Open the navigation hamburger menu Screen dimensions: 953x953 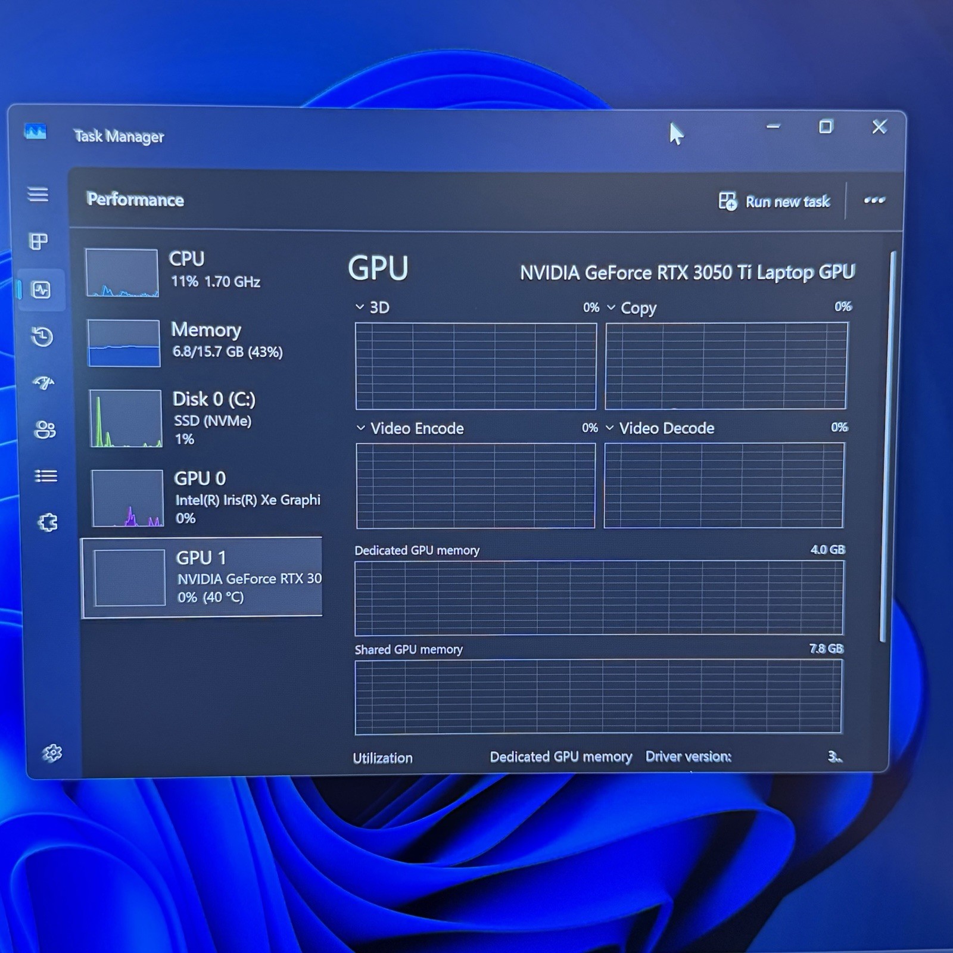pos(38,195)
